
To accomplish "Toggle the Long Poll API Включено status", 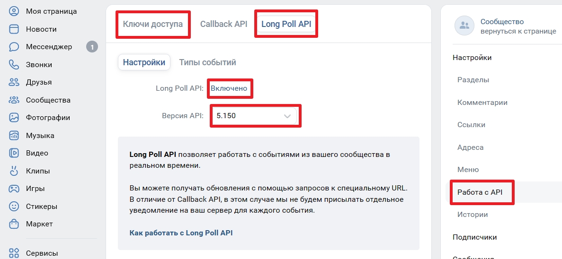I will coord(229,88).
